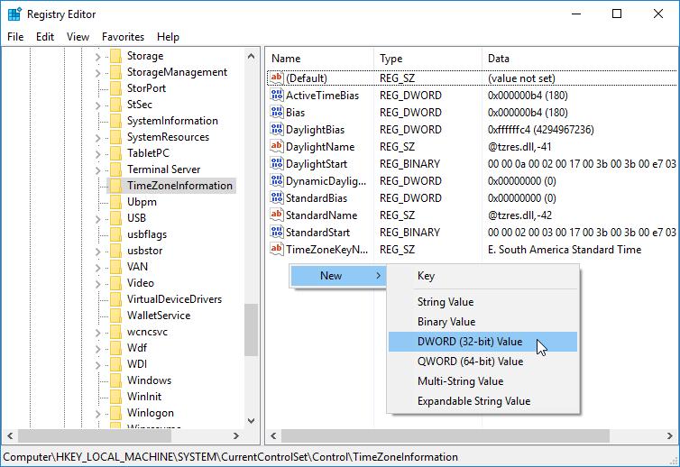The image size is (680, 467).
Task: Click the StandardBias value icon
Action: 276,197
